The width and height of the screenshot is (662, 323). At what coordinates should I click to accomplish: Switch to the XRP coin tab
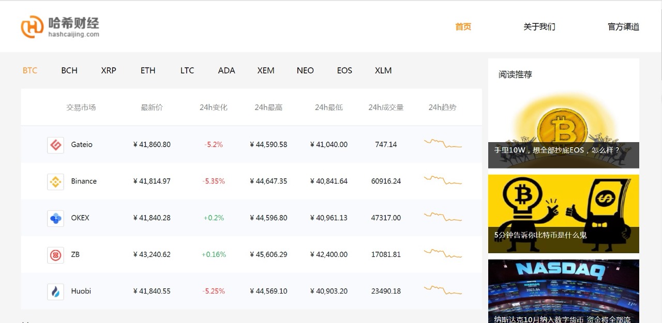[x=109, y=70]
